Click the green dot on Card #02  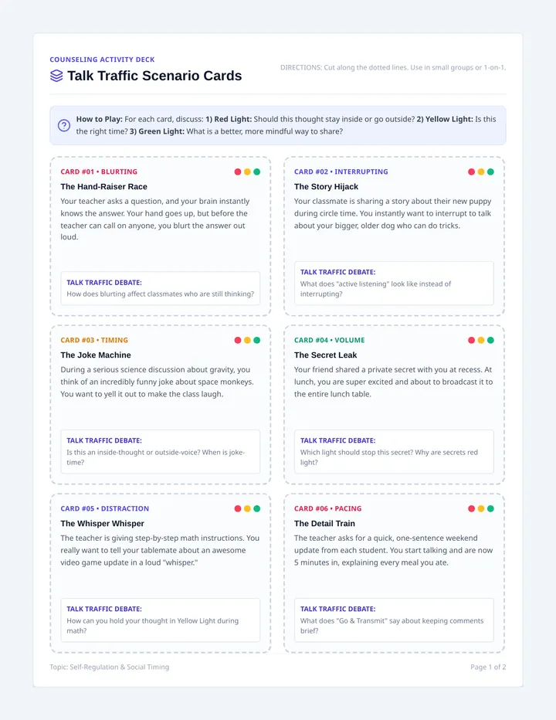tap(490, 172)
